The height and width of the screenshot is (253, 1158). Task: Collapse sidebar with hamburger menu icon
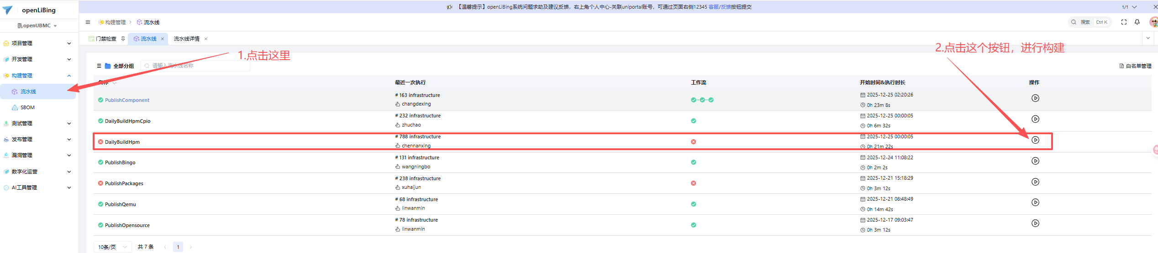click(88, 22)
